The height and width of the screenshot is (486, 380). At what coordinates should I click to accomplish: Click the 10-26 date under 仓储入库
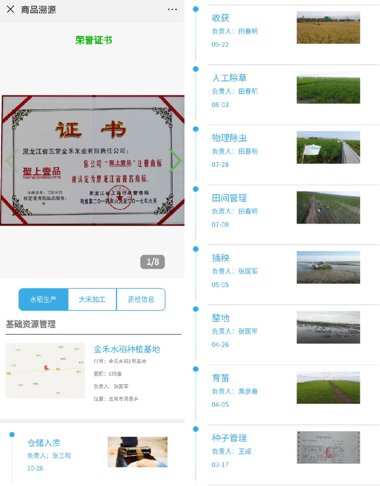[x=35, y=468]
